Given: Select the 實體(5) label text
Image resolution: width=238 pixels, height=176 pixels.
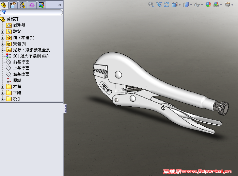Looking at the screenshot, I should pos(20,44).
